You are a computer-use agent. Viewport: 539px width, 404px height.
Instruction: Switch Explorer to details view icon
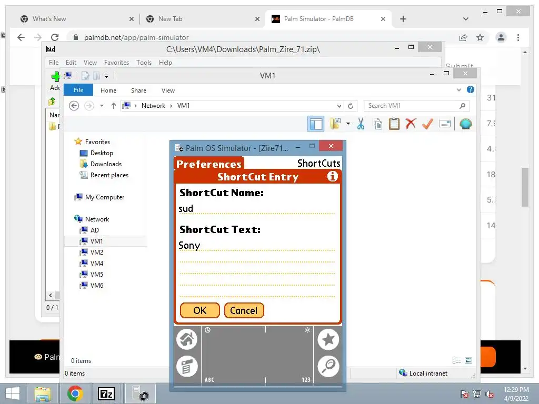click(x=456, y=360)
